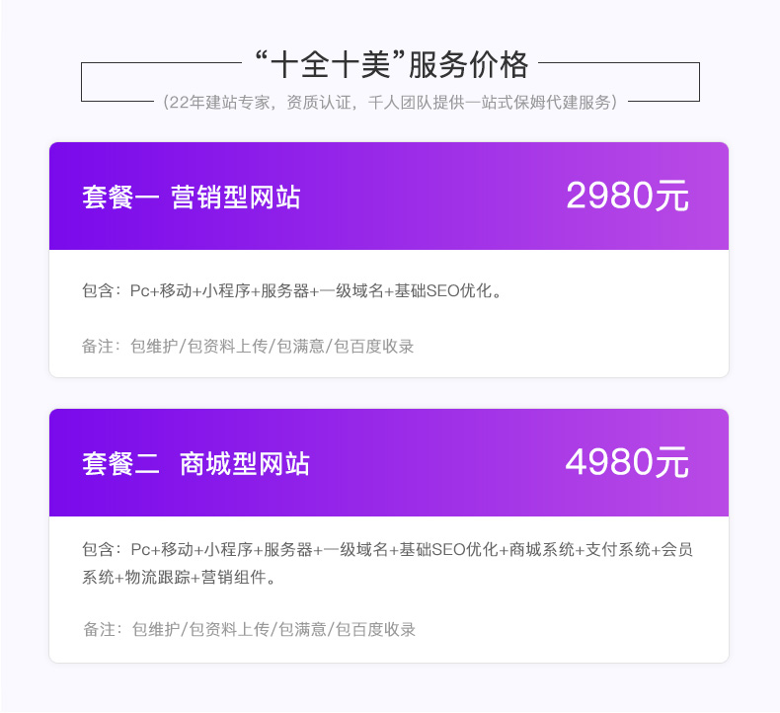Select the 套餐二 商城型网站 title
780x713 pixels.
pos(196,464)
